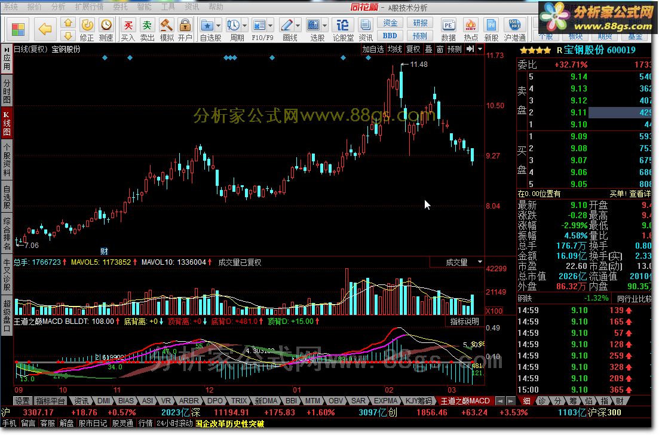Click the 股市日记 status bar link
This screenshot has height=435, width=659.
[93, 423]
